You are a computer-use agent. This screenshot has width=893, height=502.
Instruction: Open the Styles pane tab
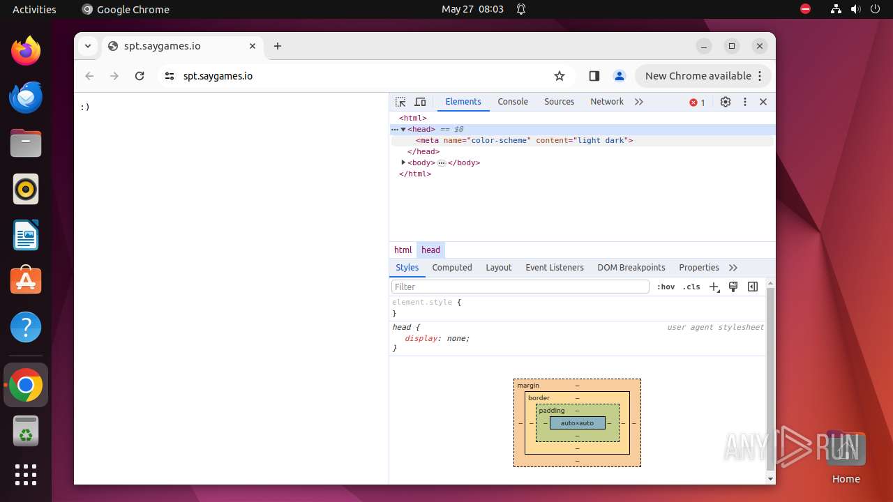pos(407,268)
